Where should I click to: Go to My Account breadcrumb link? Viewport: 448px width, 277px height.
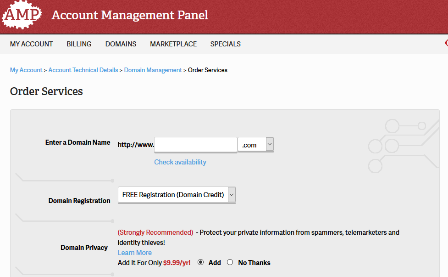click(x=26, y=70)
